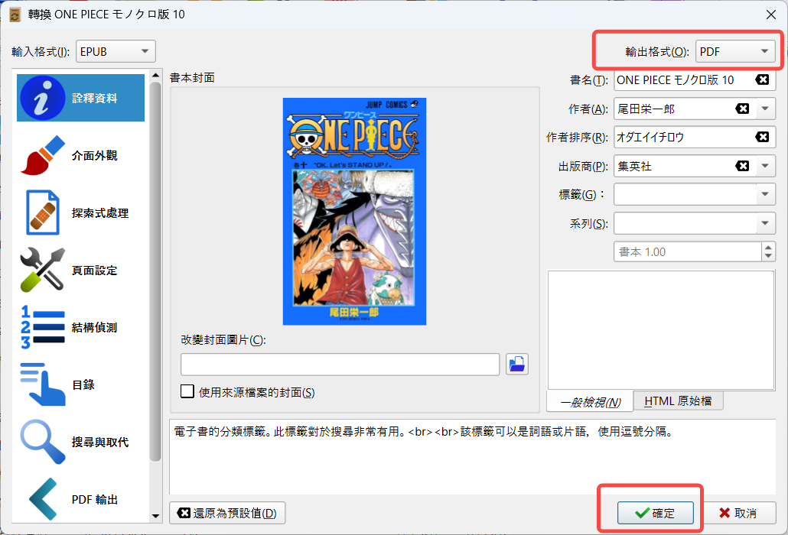
Task: Clear the 出版商 publisher field
Action: pyautogui.click(x=742, y=166)
